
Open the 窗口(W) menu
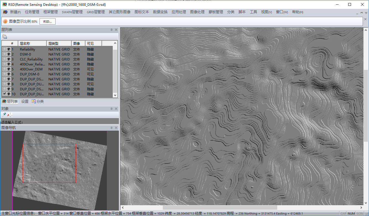282,12
